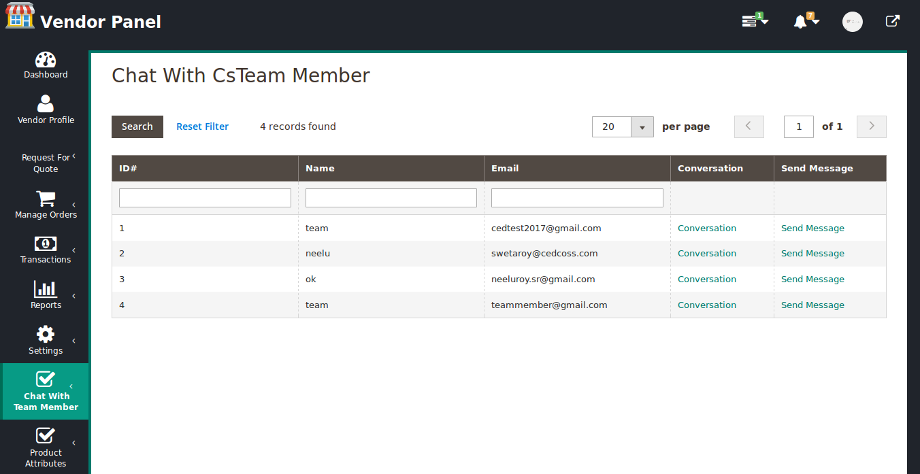The height and width of the screenshot is (474, 920).
Task: Click the current page number field
Action: (799, 126)
